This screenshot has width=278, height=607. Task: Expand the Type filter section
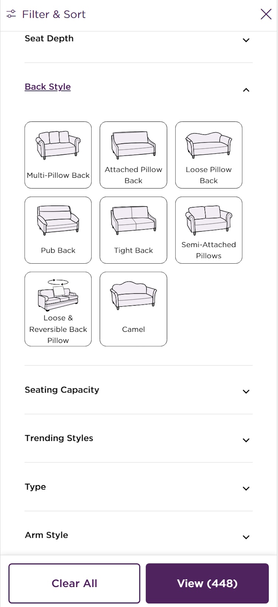(x=246, y=488)
